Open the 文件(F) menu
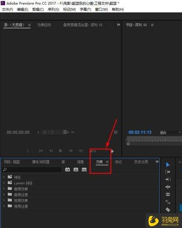 click(7, 10)
